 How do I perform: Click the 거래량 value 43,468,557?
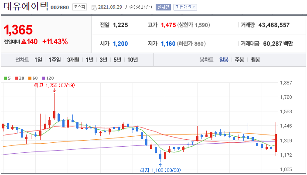pos(274,25)
